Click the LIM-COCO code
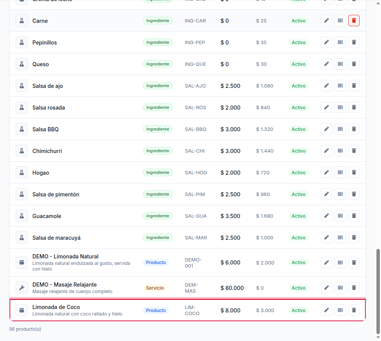The width and height of the screenshot is (381, 341). click(192, 311)
